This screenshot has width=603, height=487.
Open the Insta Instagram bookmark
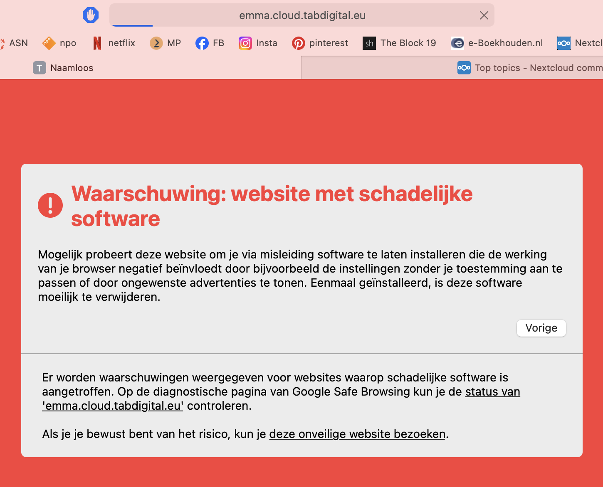[x=258, y=43]
